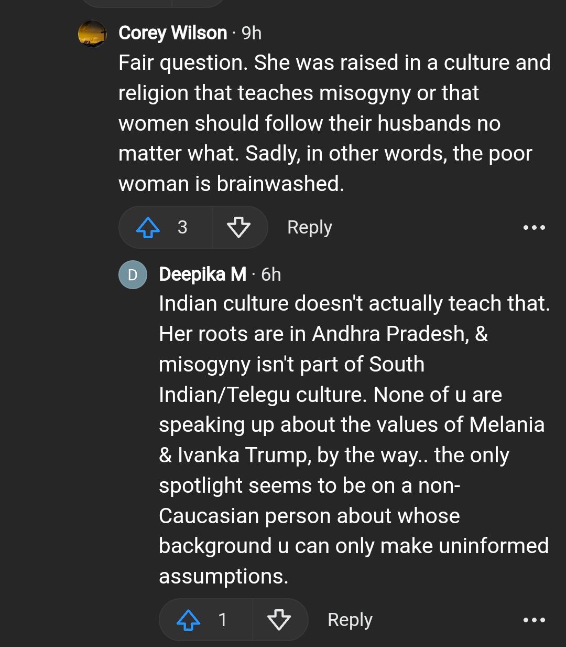Reply to Deepika M's comment

tap(350, 620)
